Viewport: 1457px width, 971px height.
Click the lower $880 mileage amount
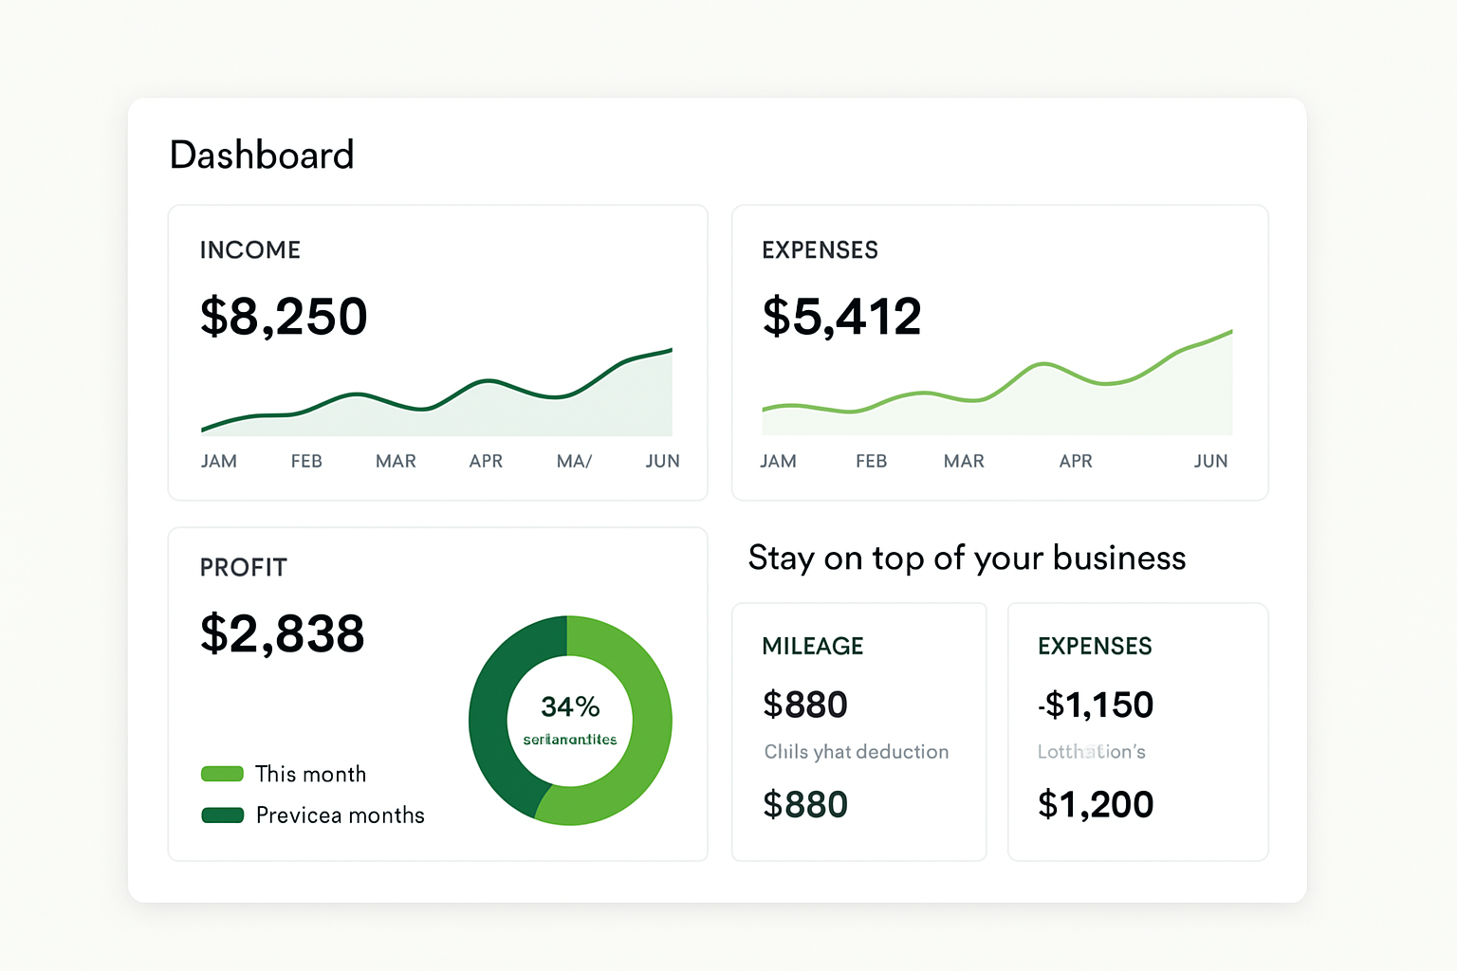(x=805, y=804)
